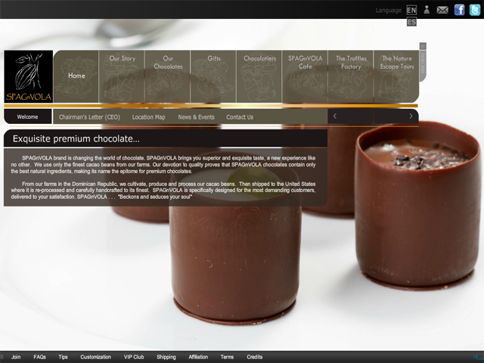
Task: Open the Our Story menu tile
Action: (122, 76)
